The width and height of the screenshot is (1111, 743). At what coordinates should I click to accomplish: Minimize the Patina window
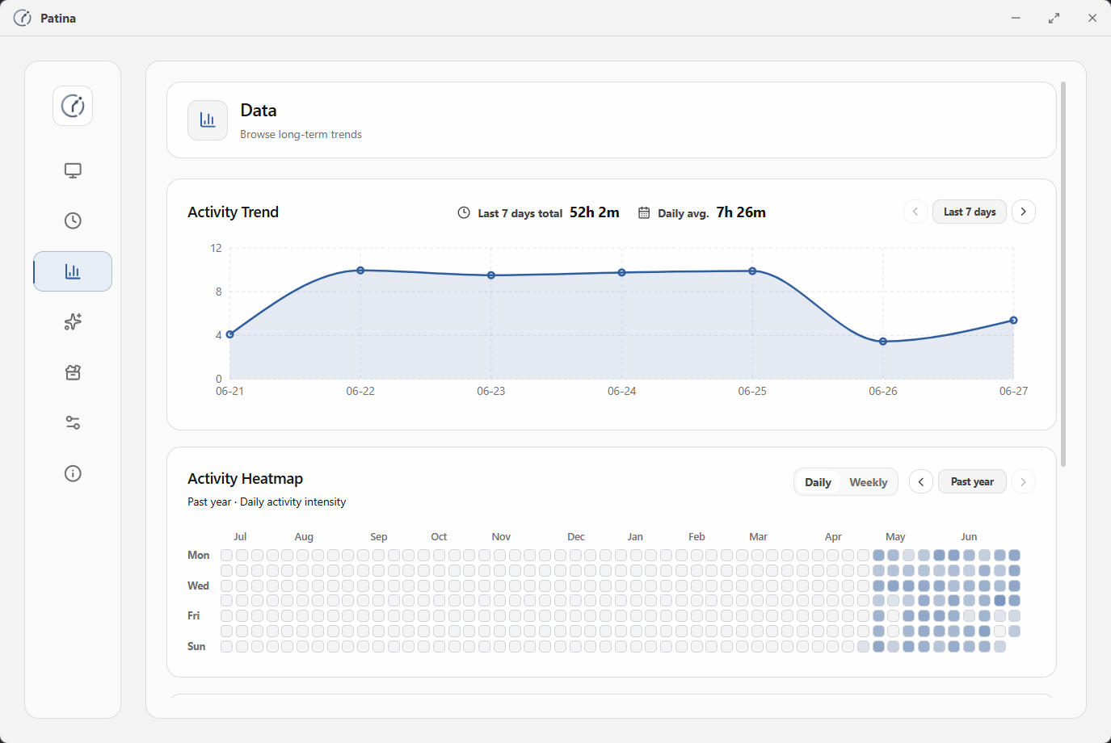pos(1016,18)
